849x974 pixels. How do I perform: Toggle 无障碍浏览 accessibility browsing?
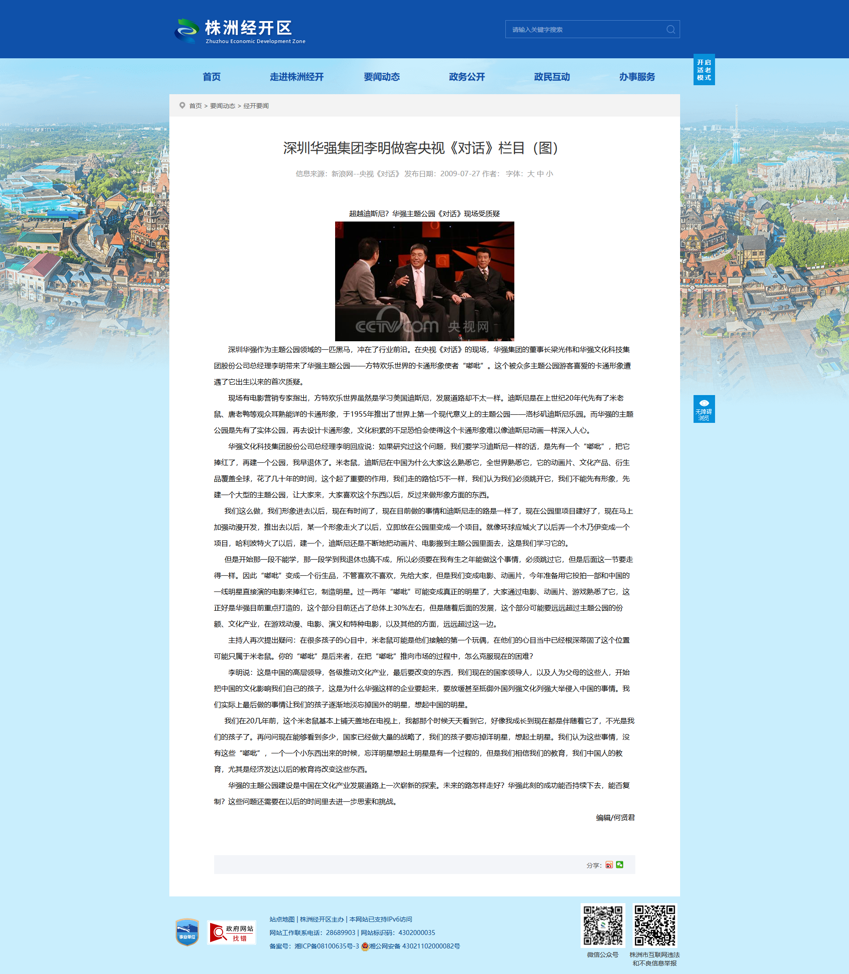click(703, 409)
